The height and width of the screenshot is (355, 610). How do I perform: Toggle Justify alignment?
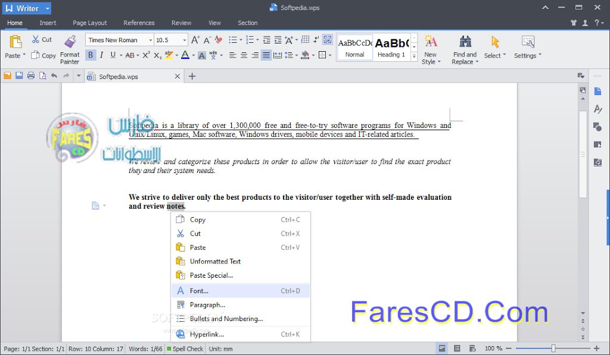point(266,55)
